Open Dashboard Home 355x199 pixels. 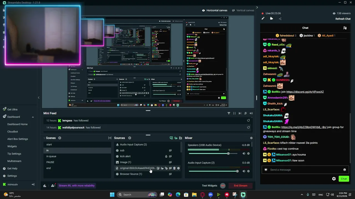(17, 124)
